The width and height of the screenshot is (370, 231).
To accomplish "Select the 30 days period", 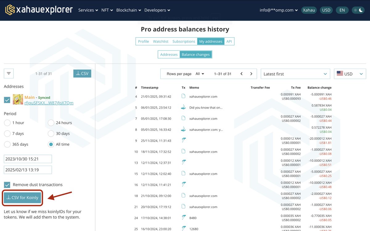I will click(x=51, y=133).
